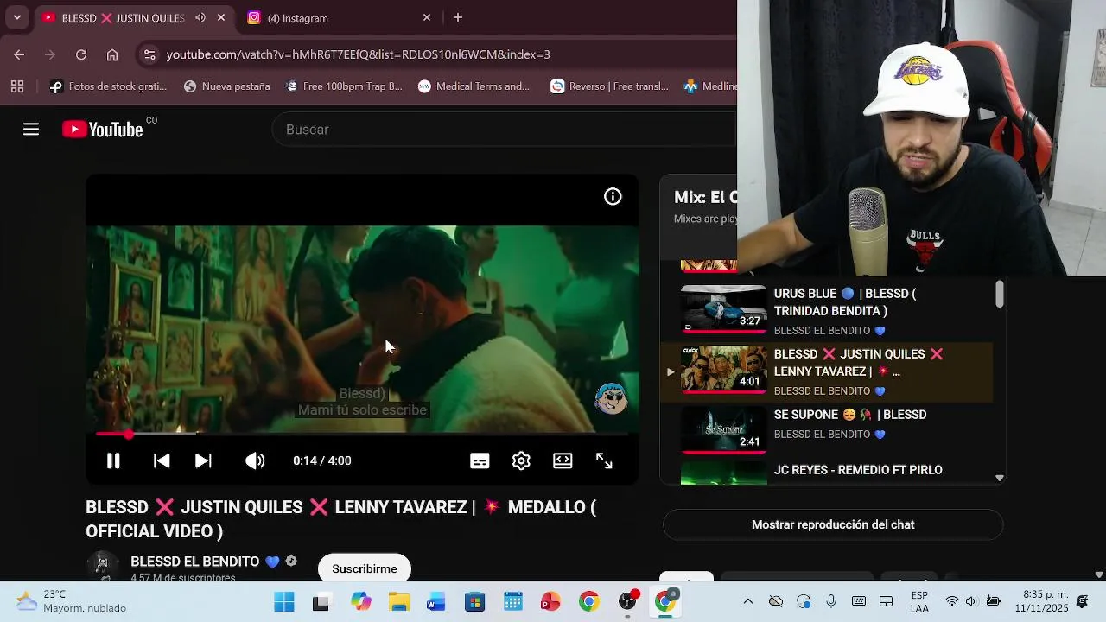Click the YouTube URL address bar
Screen dimensions: 1106x622
pos(359,54)
